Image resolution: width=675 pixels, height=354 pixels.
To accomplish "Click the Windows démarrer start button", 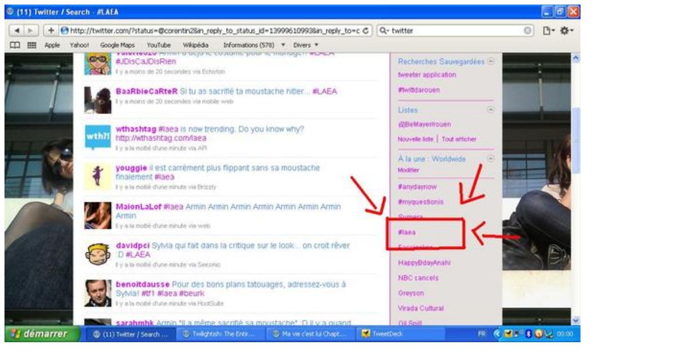I will tap(37, 334).
